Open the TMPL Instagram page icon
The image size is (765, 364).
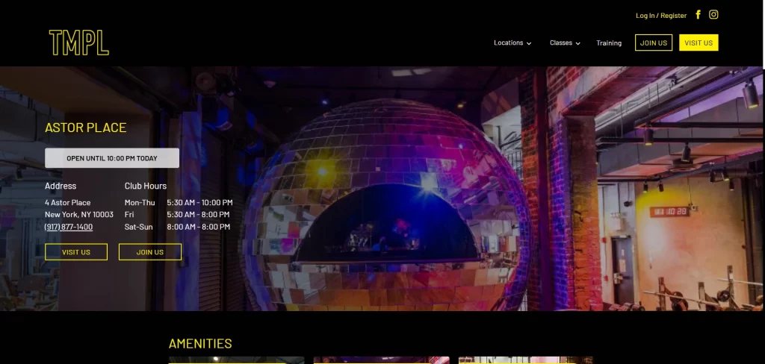click(713, 15)
